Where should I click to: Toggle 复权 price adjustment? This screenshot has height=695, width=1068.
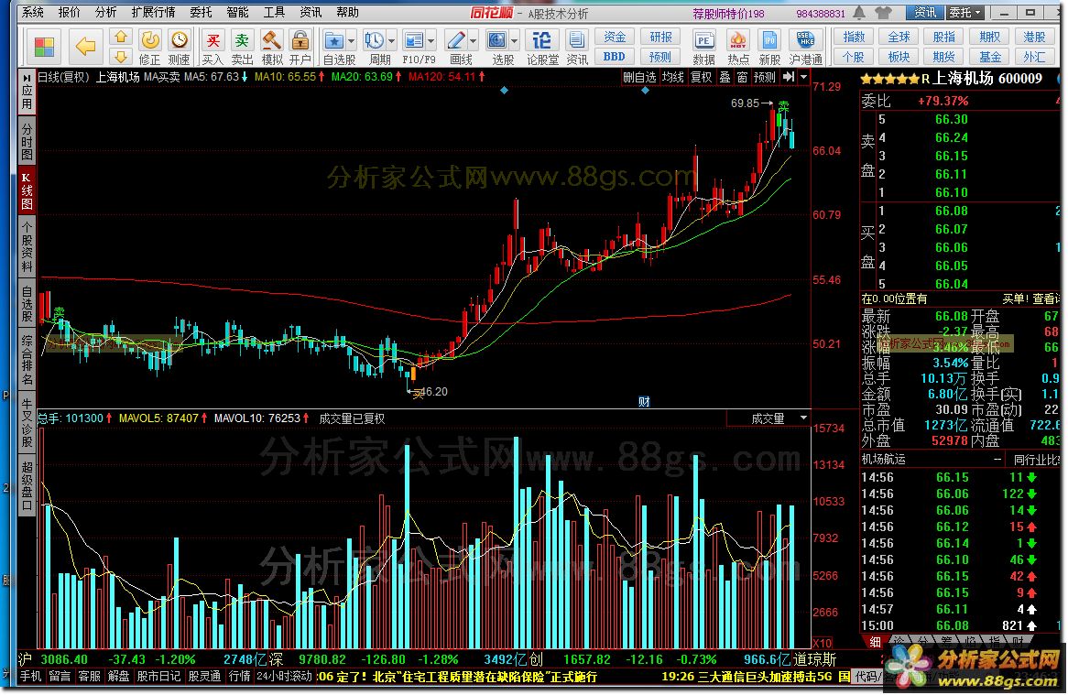tap(702, 77)
